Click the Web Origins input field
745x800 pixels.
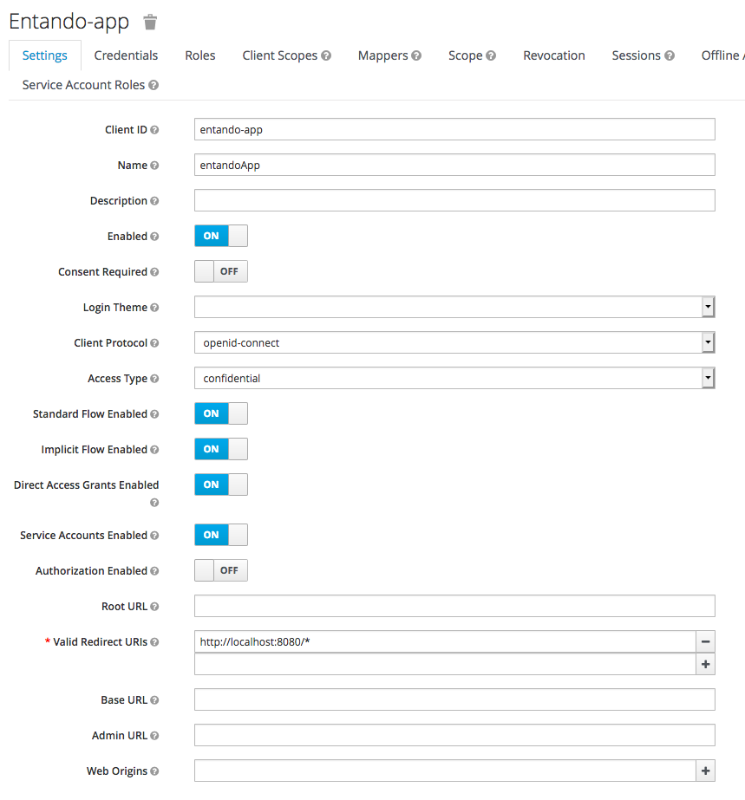click(445, 771)
